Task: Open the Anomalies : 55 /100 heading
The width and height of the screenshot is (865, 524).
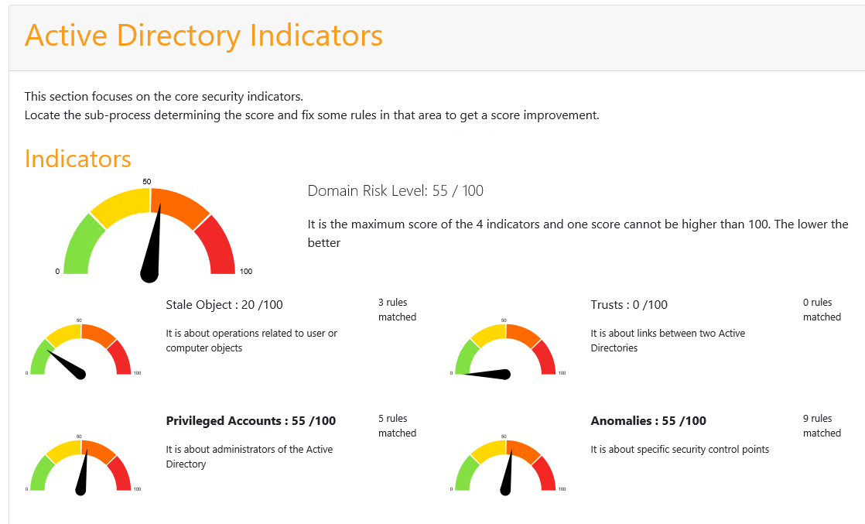Action: click(648, 421)
